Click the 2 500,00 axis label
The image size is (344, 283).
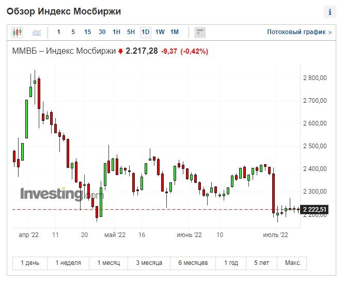[315, 146]
